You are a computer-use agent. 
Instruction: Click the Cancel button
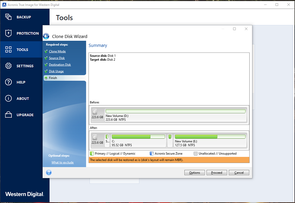coord(239,172)
